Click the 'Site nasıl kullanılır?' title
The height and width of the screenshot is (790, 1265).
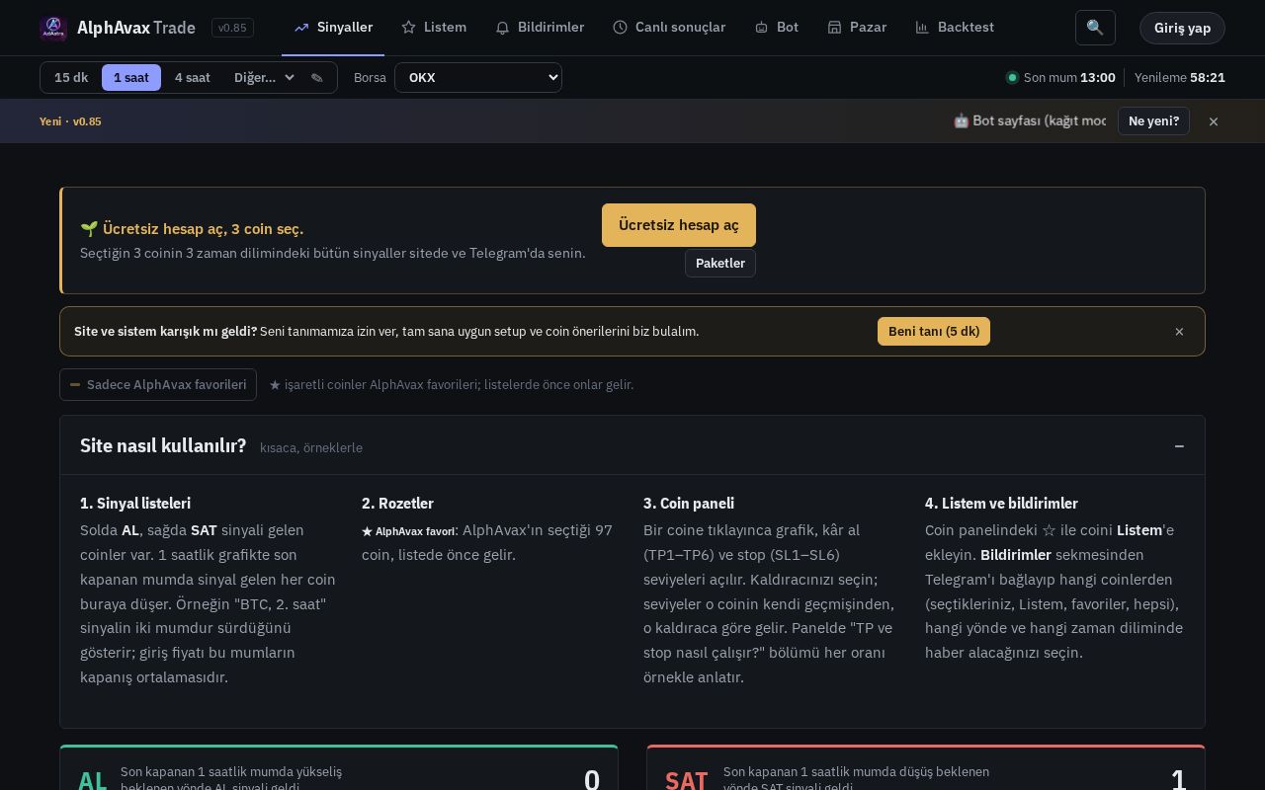pos(163,446)
